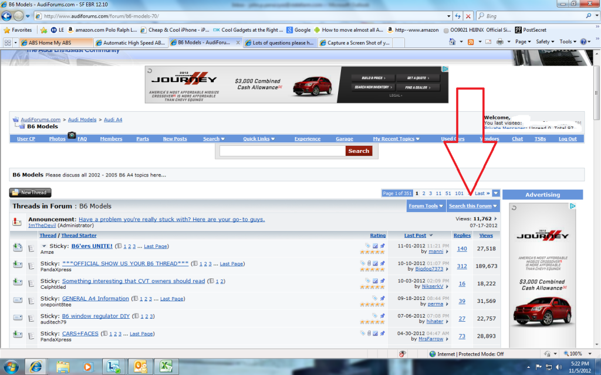The width and height of the screenshot is (601, 375).
Task: Click the volume speaker tray icon
Action: (x=559, y=367)
